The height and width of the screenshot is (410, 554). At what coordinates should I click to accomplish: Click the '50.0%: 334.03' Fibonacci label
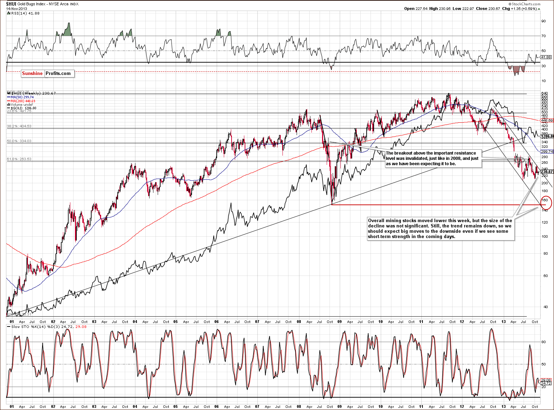tap(19, 141)
